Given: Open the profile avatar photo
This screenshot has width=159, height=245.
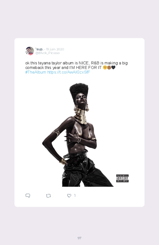Looking at the screenshot, I should coord(30,51).
